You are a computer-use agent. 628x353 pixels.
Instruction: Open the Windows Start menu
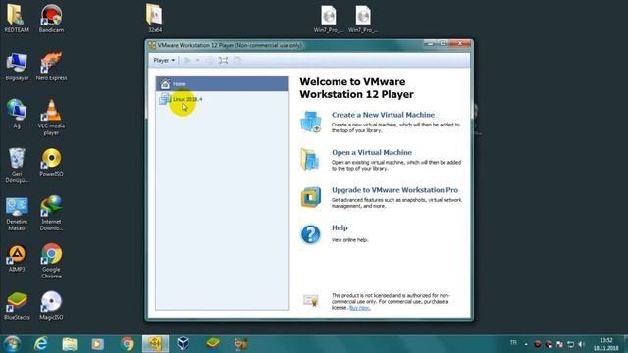tap(12, 344)
